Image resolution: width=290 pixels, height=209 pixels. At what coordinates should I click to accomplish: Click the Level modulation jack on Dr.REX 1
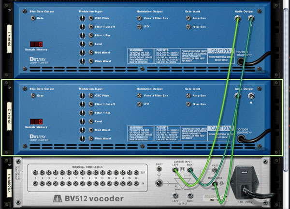pyautogui.click(x=91, y=44)
